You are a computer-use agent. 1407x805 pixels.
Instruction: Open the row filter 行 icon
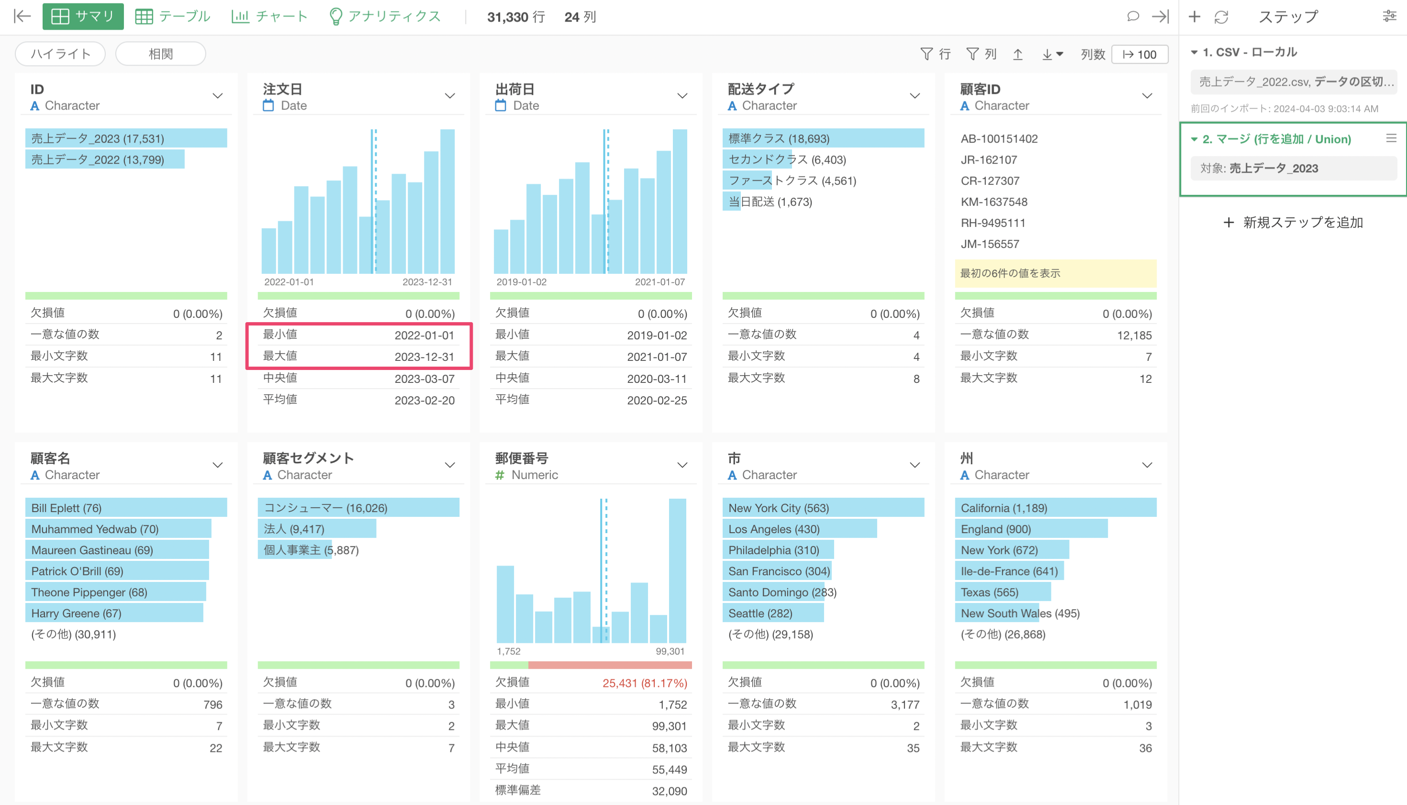click(x=935, y=54)
